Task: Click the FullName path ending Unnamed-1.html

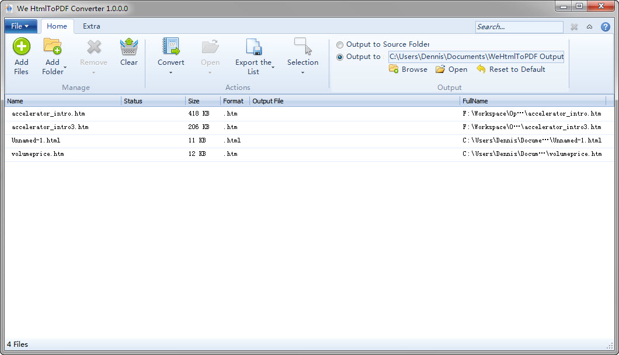Action: (x=532, y=141)
